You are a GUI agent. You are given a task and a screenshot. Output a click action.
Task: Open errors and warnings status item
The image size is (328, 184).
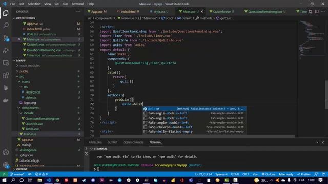tap(42, 174)
